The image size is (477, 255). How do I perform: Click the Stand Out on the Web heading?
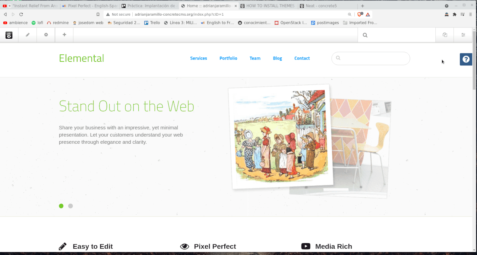coord(127,106)
